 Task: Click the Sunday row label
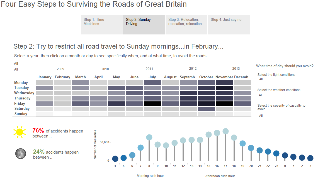21,114
